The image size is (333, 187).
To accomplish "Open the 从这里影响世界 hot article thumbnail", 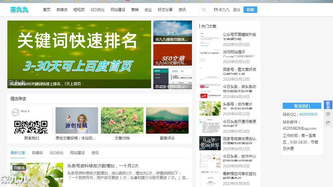I will [210, 143].
